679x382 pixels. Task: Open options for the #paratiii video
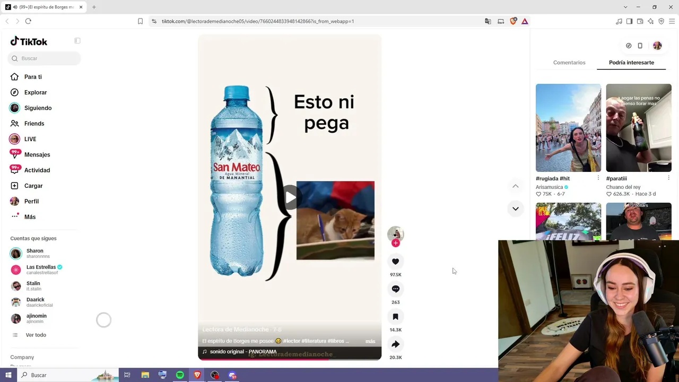pyautogui.click(x=668, y=178)
